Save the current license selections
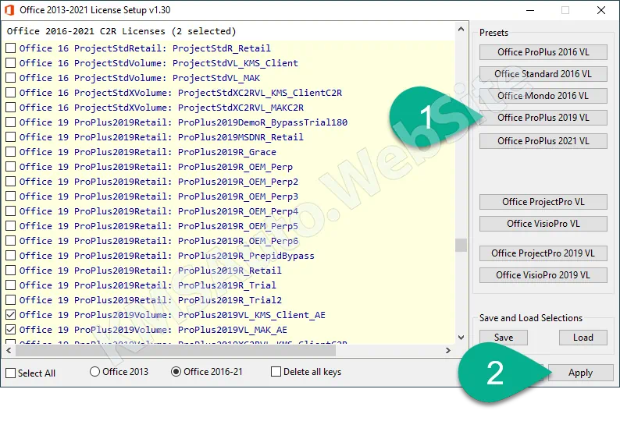The width and height of the screenshot is (620, 421). [x=504, y=338]
